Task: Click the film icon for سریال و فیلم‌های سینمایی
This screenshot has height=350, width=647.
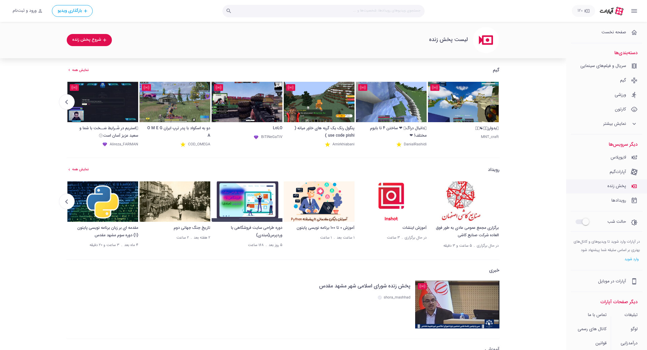Action: (x=634, y=66)
